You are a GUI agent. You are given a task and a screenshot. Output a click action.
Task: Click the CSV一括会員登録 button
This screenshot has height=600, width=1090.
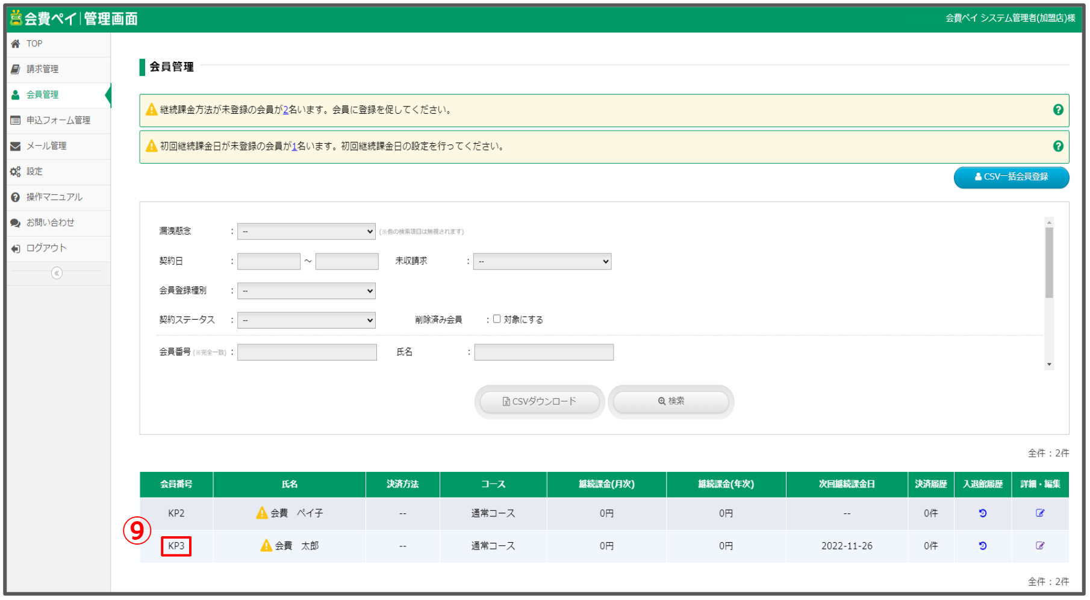tap(1011, 177)
